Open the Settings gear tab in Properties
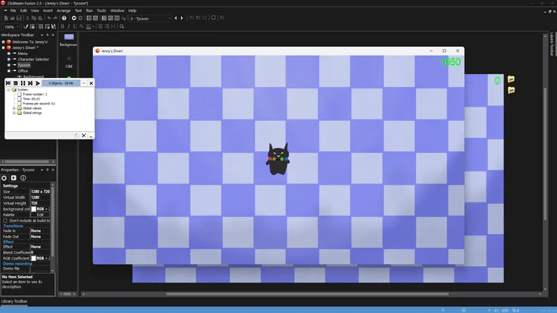Viewport: 557px width, 313px height. pyautogui.click(x=4, y=178)
